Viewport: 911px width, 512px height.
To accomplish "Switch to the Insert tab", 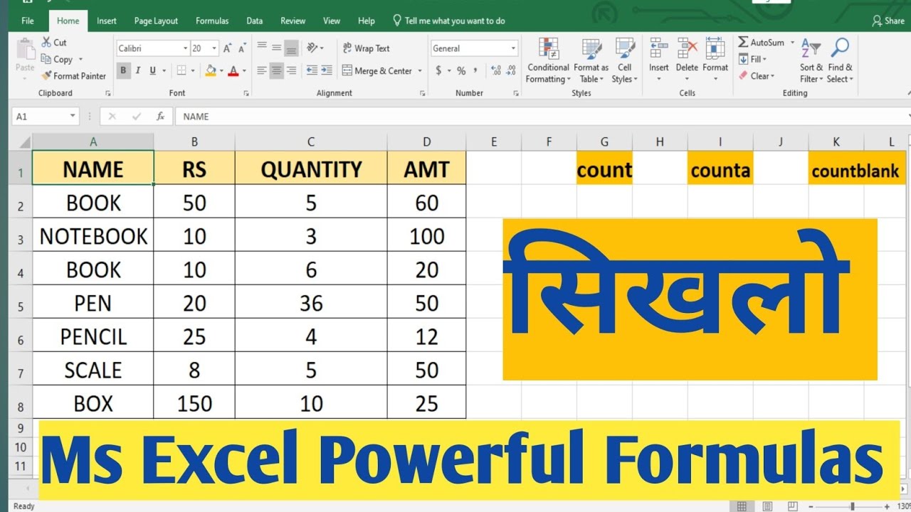I will pos(107,21).
